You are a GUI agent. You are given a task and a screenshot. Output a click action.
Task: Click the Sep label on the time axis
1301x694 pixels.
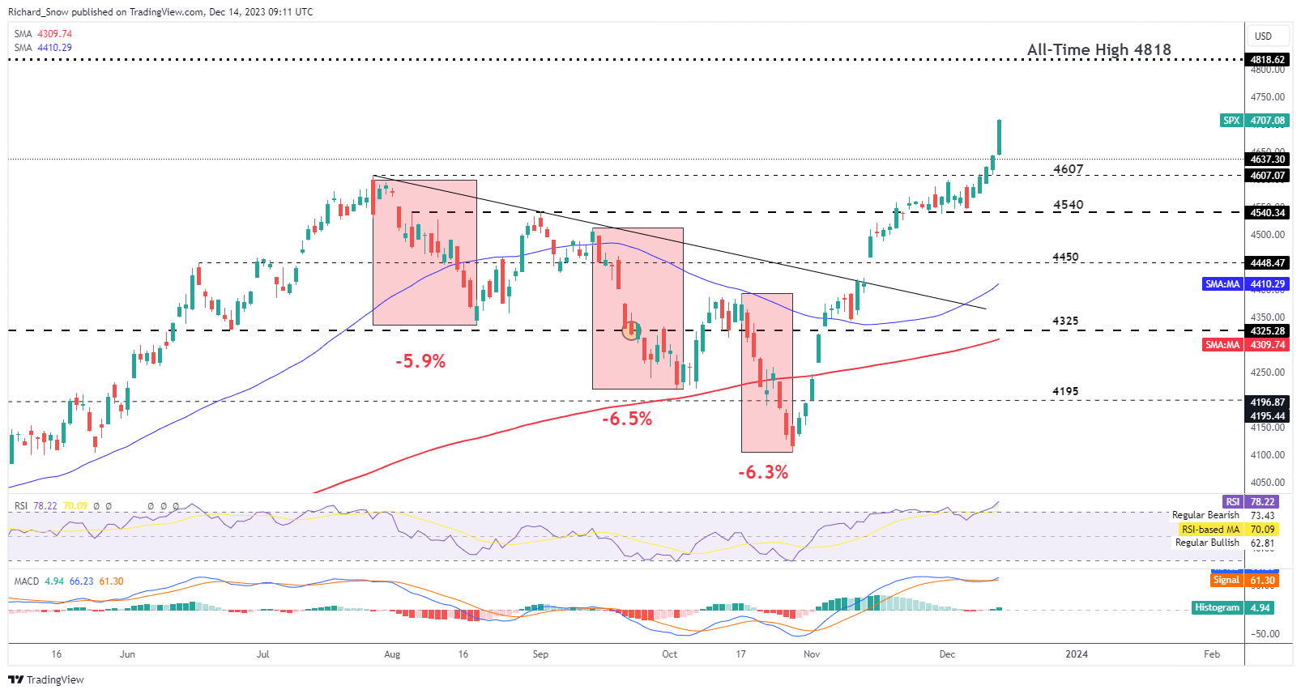pos(540,654)
